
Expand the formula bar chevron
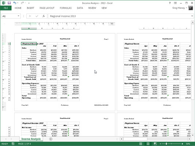[192, 16]
